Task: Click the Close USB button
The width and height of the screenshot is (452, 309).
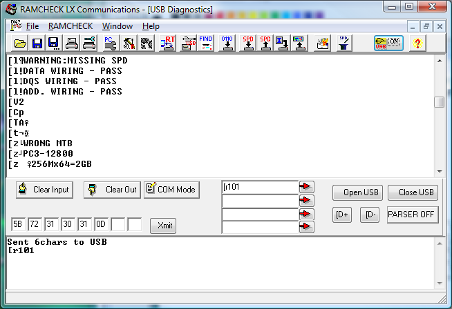Action: [x=413, y=192]
